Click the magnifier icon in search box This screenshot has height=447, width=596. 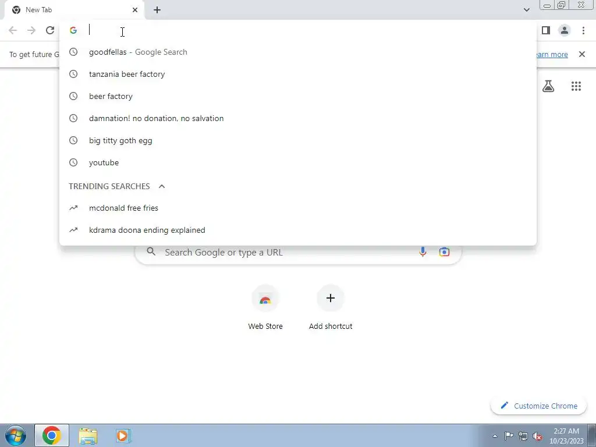[x=151, y=251]
